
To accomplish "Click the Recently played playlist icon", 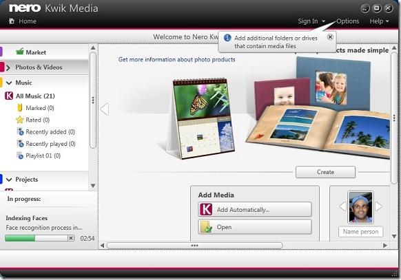I will click(x=20, y=144).
